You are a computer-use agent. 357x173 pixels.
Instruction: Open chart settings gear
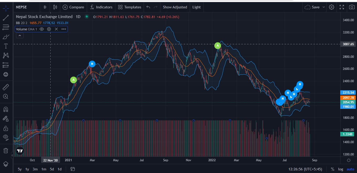tap(332, 7)
